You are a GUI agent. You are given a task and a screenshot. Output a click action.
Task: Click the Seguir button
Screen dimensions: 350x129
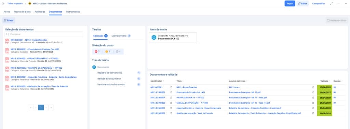click(x=290, y=3)
